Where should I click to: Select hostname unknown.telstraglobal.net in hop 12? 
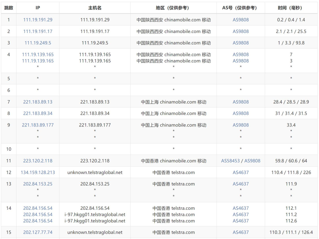click(95, 172)
